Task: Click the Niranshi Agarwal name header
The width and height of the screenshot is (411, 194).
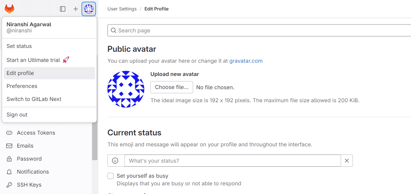Action: 29,24
